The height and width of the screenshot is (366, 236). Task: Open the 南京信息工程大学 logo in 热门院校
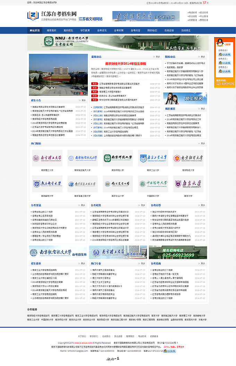pyautogui.click(x=83, y=184)
